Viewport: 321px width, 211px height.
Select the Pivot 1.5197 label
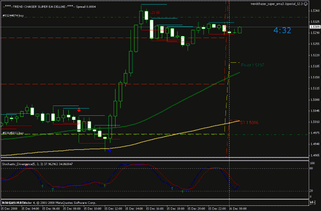click(x=253, y=65)
